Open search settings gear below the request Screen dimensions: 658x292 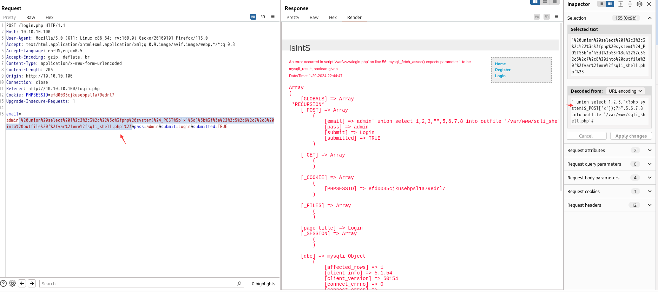point(12,284)
